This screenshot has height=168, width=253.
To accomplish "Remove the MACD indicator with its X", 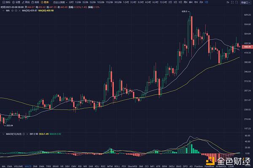I will 27,134.
